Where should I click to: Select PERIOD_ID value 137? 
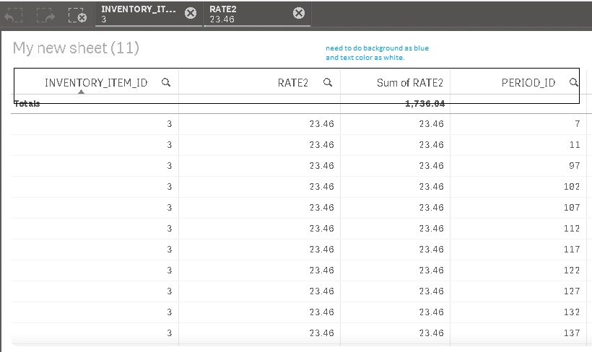click(x=572, y=333)
